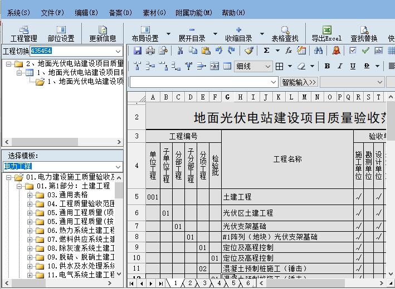Expand the 03.通用表格 tree folder
Viewport: 395px width, 289px height.
click(x=30, y=195)
